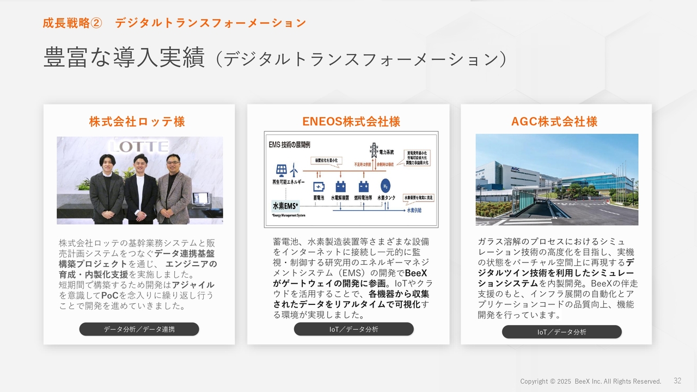Select the LOTTE group photo
This screenshot has width=697, height=392.
[x=140, y=180]
